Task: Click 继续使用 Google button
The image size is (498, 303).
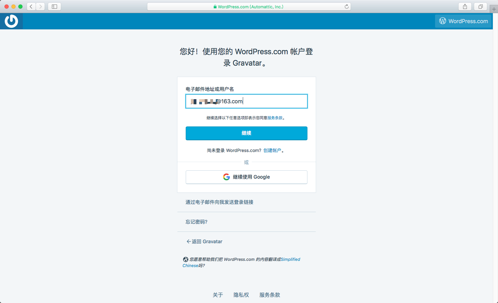Action: 247,177
